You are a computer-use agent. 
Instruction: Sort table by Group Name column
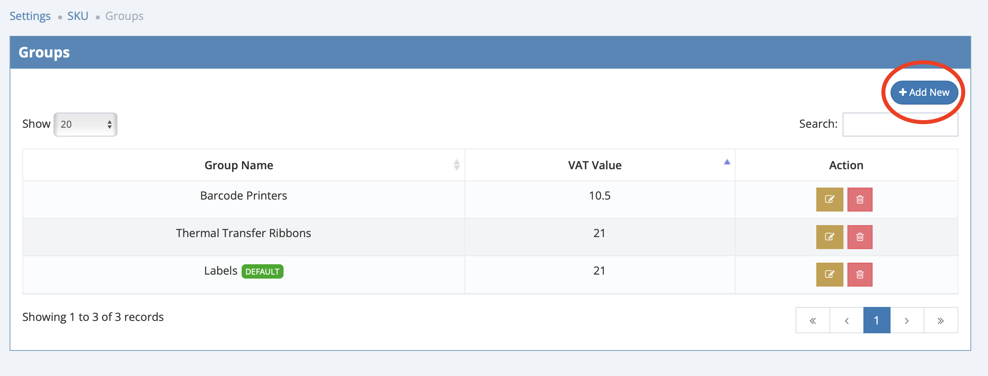239,165
